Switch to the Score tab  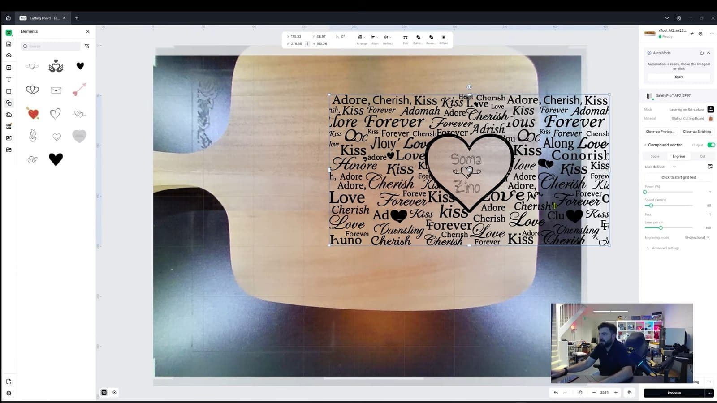click(x=655, y=156)
